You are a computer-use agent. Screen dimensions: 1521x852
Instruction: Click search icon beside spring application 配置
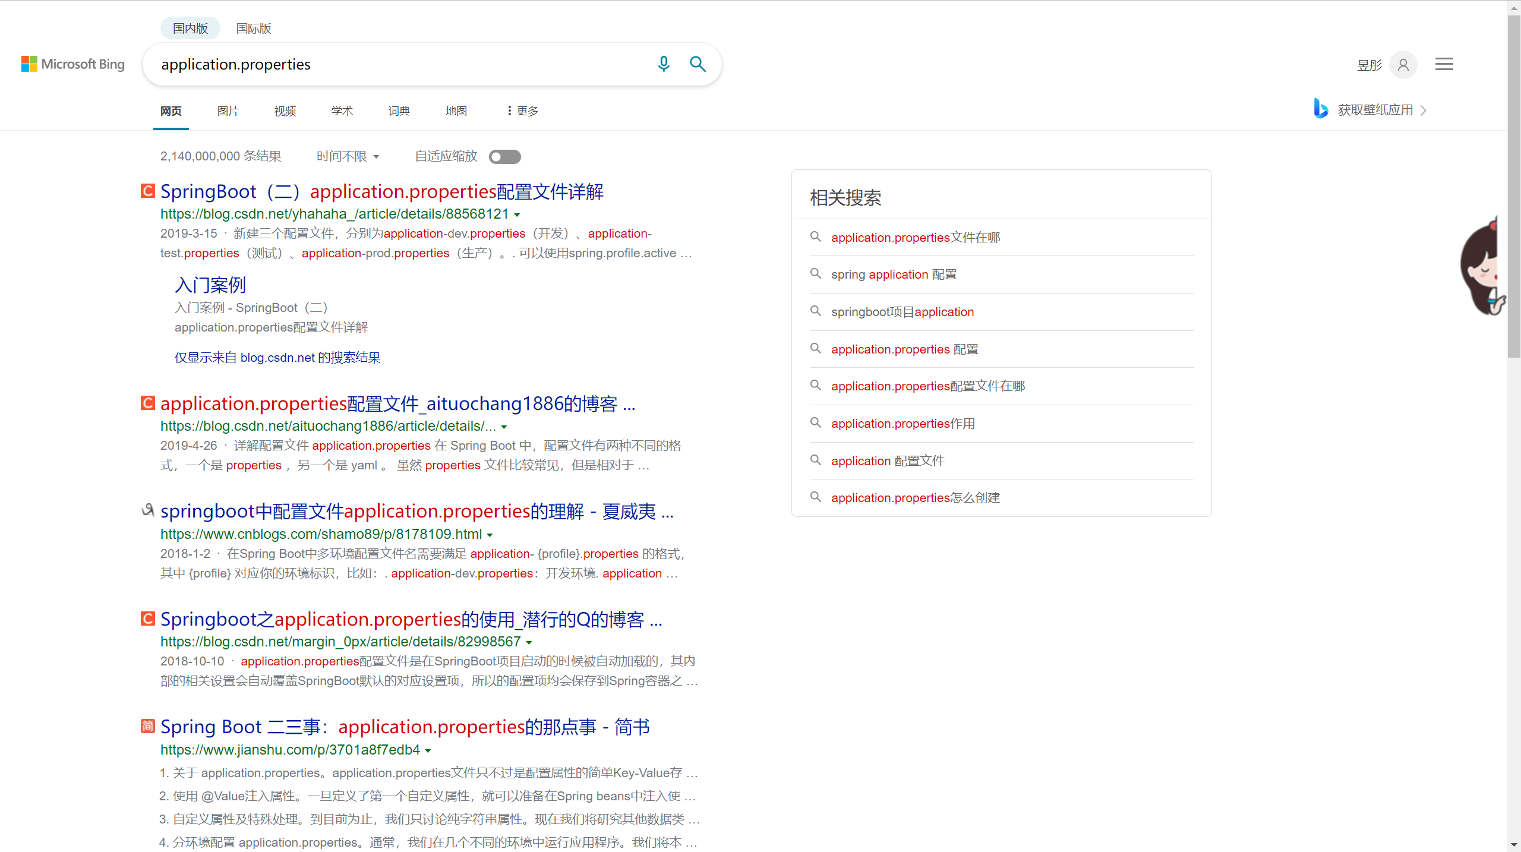pos(816,273)
